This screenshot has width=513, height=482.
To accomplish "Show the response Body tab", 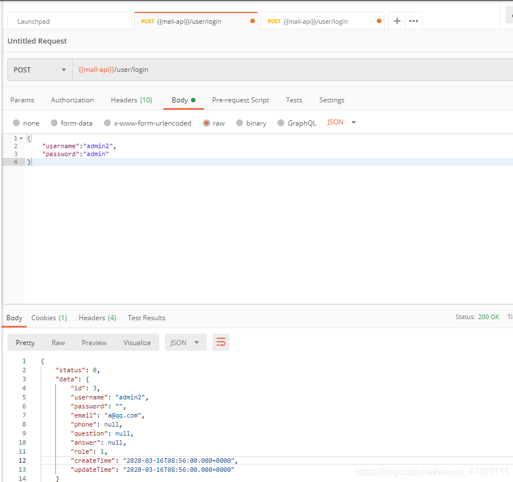I will [x=14, y=318].
